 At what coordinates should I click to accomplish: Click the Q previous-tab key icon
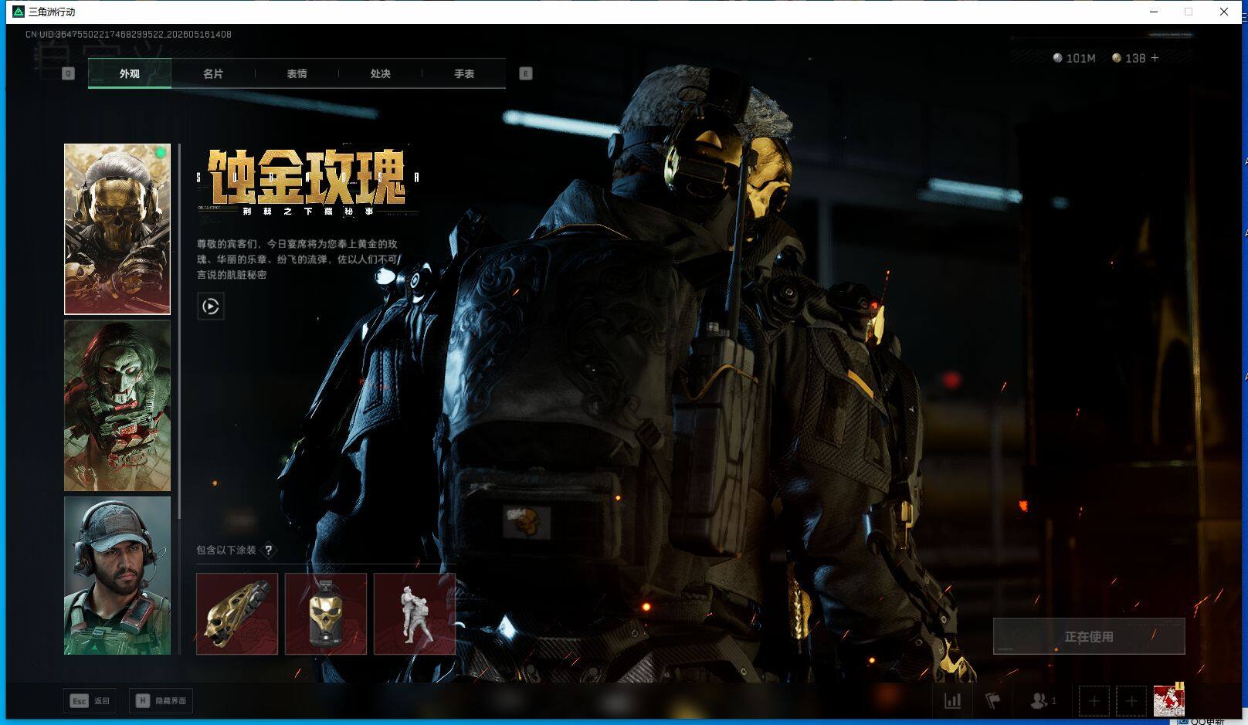(68, 73)
